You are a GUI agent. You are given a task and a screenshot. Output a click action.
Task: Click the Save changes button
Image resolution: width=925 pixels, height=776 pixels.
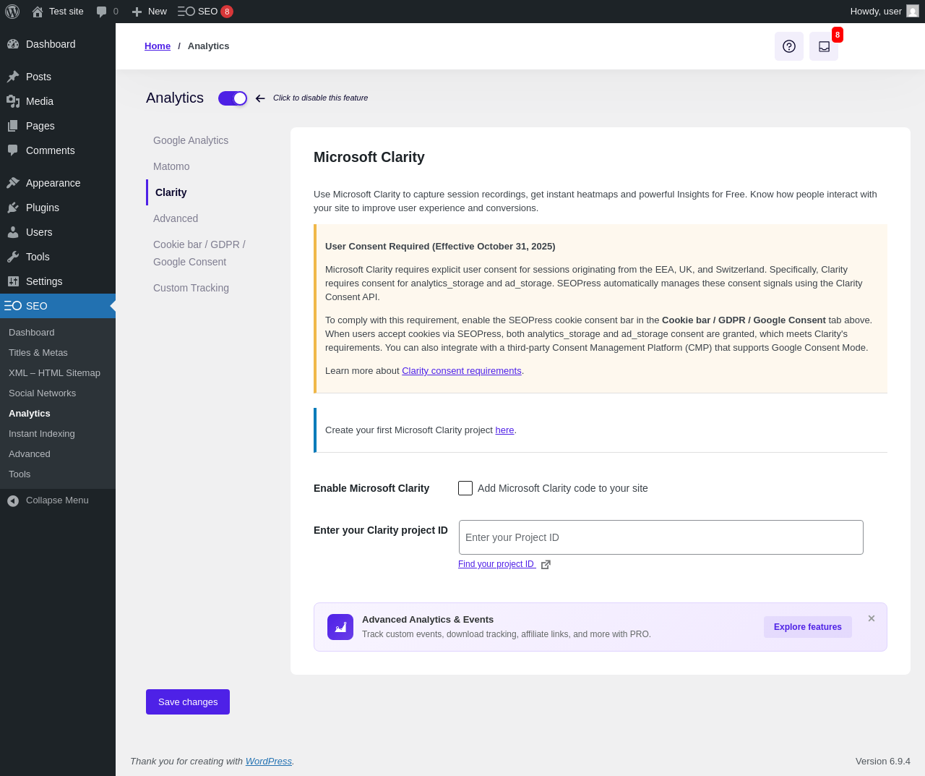[188, 702]
